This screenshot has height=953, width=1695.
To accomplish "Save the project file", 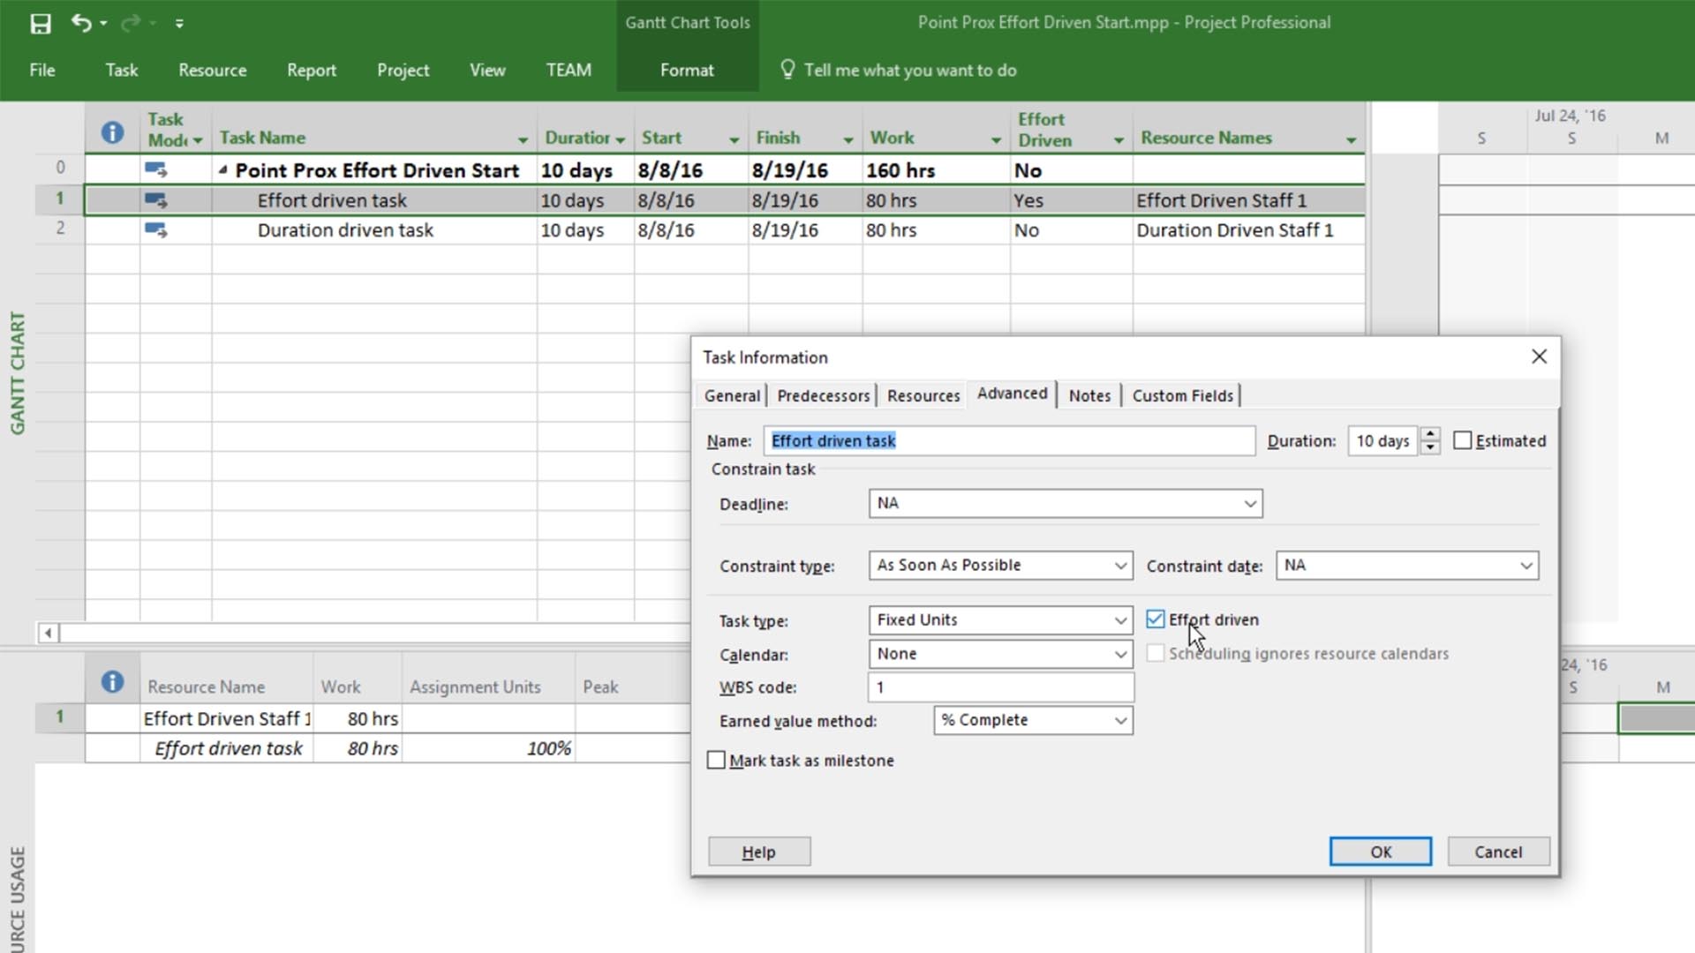I will point(41,23).
